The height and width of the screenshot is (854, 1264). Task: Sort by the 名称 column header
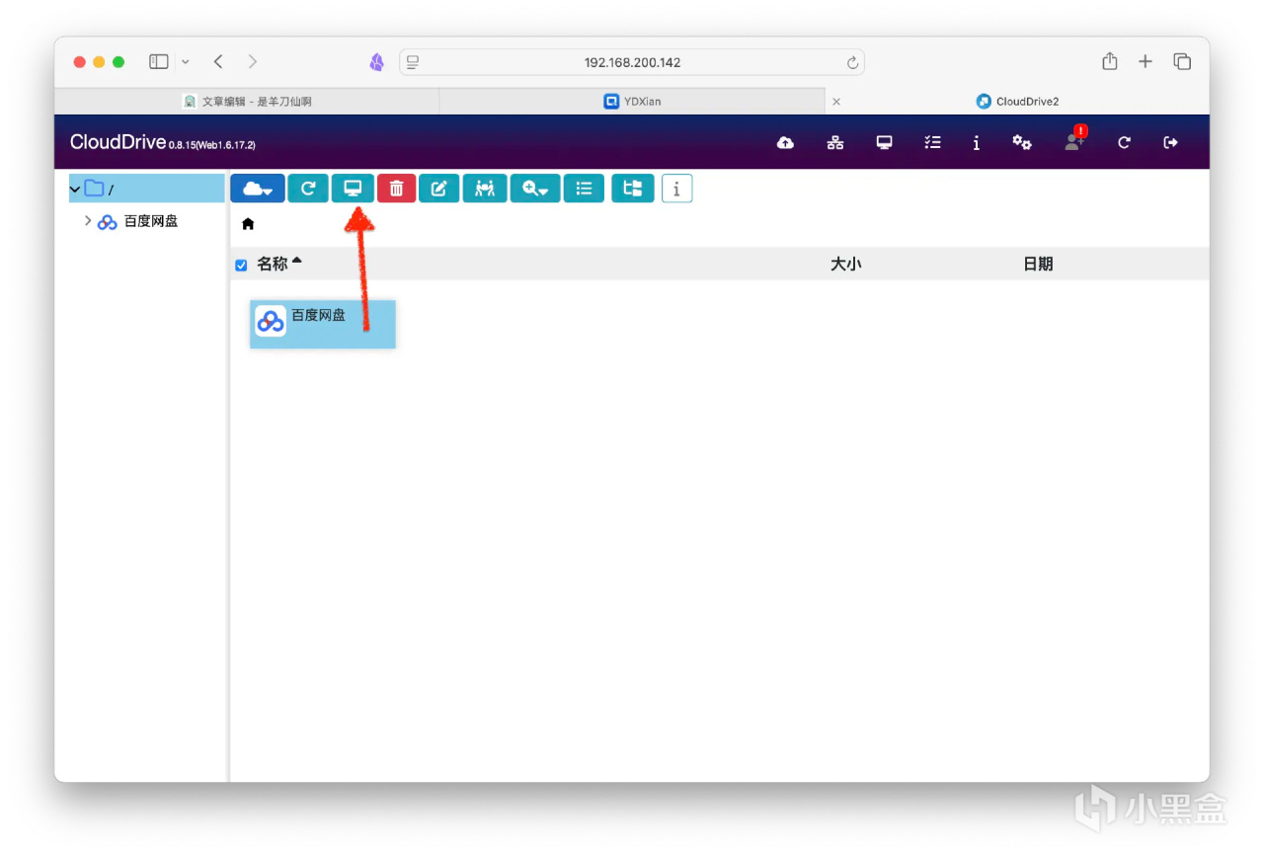pyautogui.click(x=273, y=264)
